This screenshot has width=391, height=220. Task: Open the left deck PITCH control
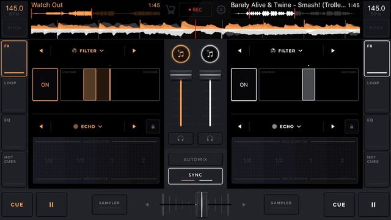tap(14, 28)
